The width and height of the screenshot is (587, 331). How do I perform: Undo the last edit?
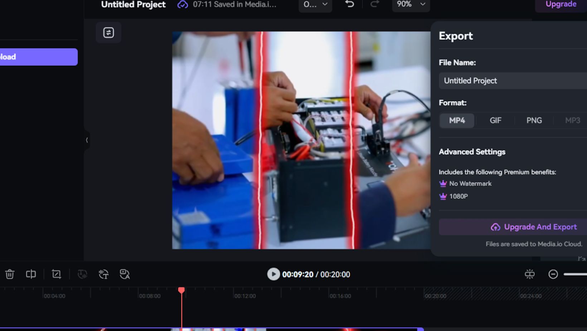point(349,4)
